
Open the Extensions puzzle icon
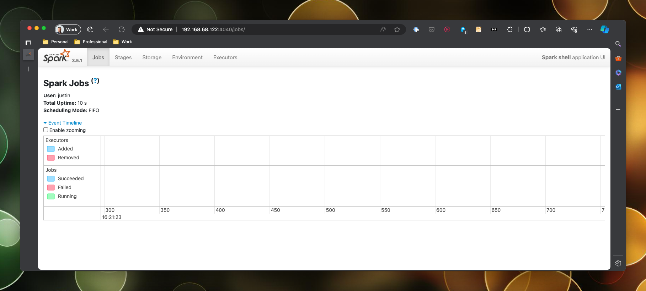click(510, 29)
